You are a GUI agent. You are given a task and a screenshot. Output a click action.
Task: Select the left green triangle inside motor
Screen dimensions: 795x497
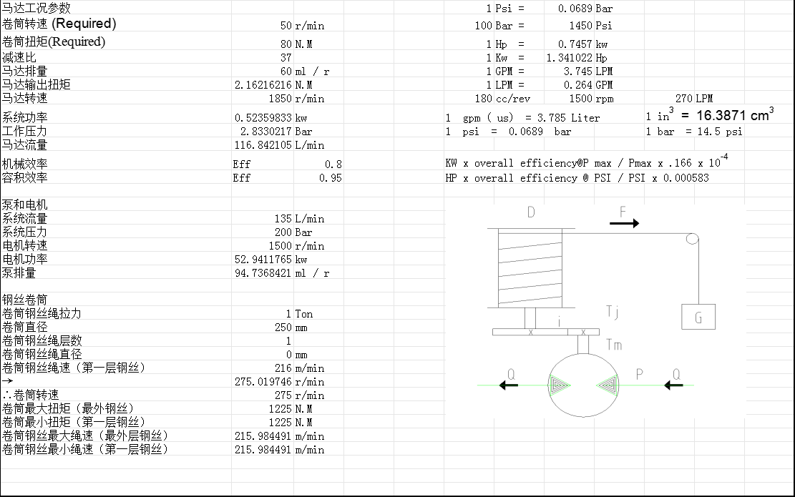(559, 385)
